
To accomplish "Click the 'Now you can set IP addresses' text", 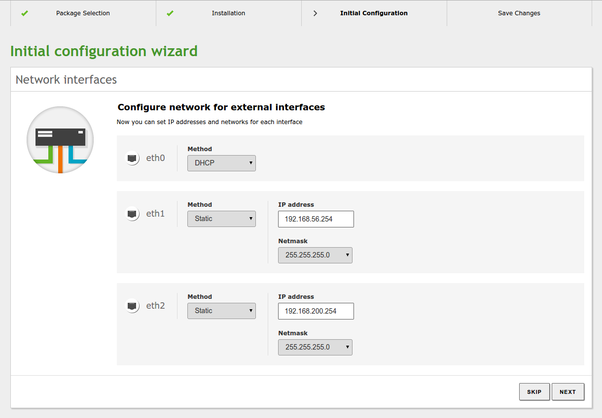I will coord(210,122).
